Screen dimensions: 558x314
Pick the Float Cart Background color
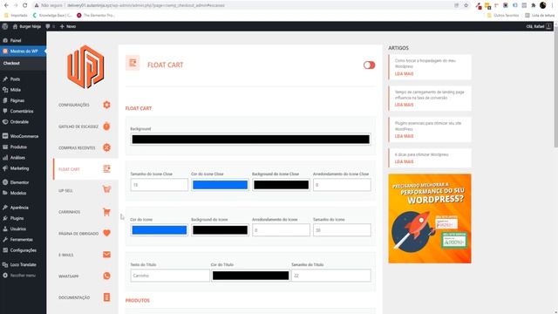point(250,140)
